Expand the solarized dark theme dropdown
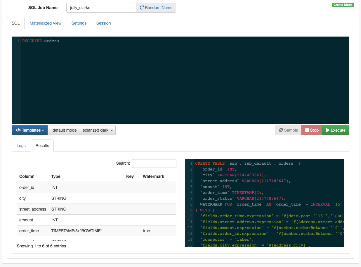Viewport: 361px width, 267px height. click(x=98, y=130)
